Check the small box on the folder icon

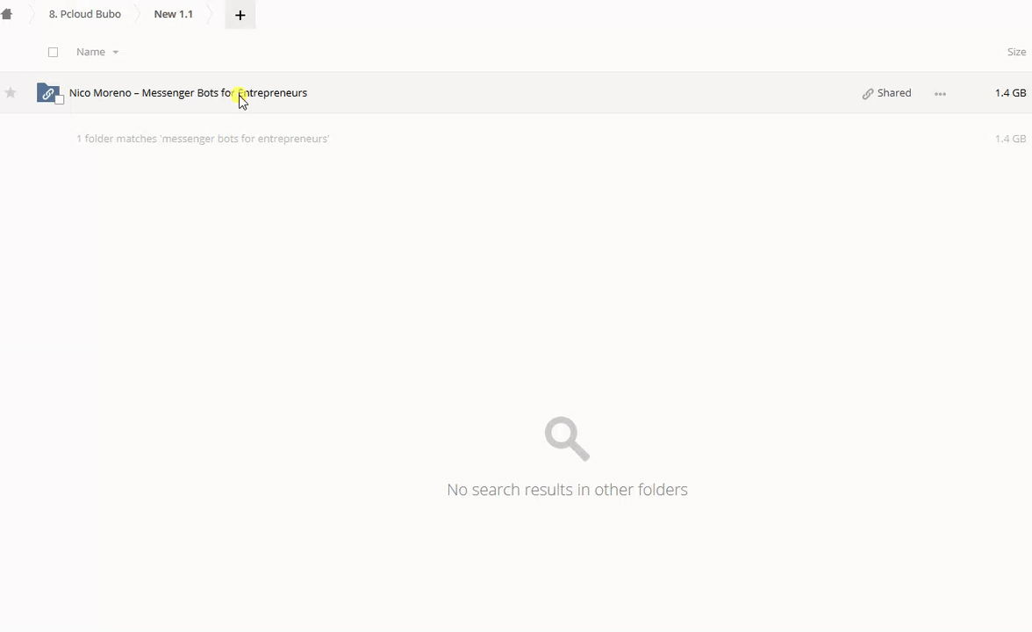[x=60, y=99]
